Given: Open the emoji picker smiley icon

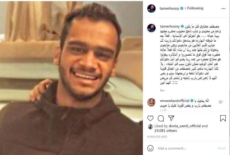Looking at the screenshot, I should (150, 148).
